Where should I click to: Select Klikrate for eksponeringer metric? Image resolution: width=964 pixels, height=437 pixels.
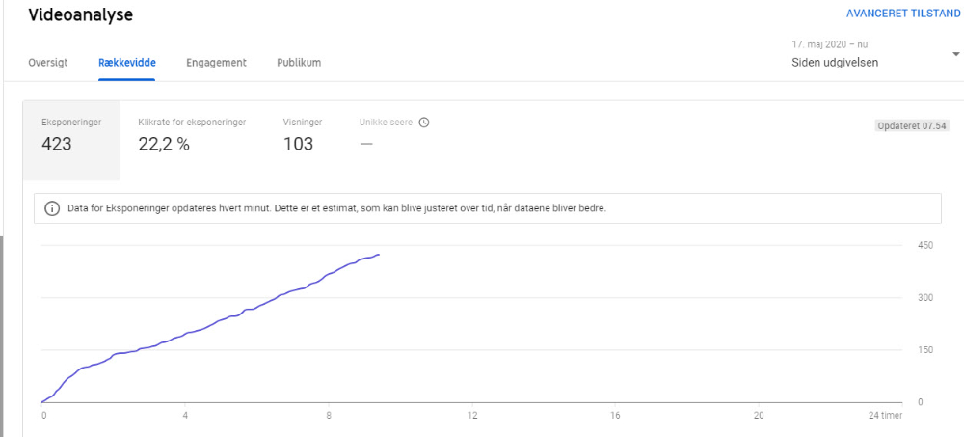(193, 135)
